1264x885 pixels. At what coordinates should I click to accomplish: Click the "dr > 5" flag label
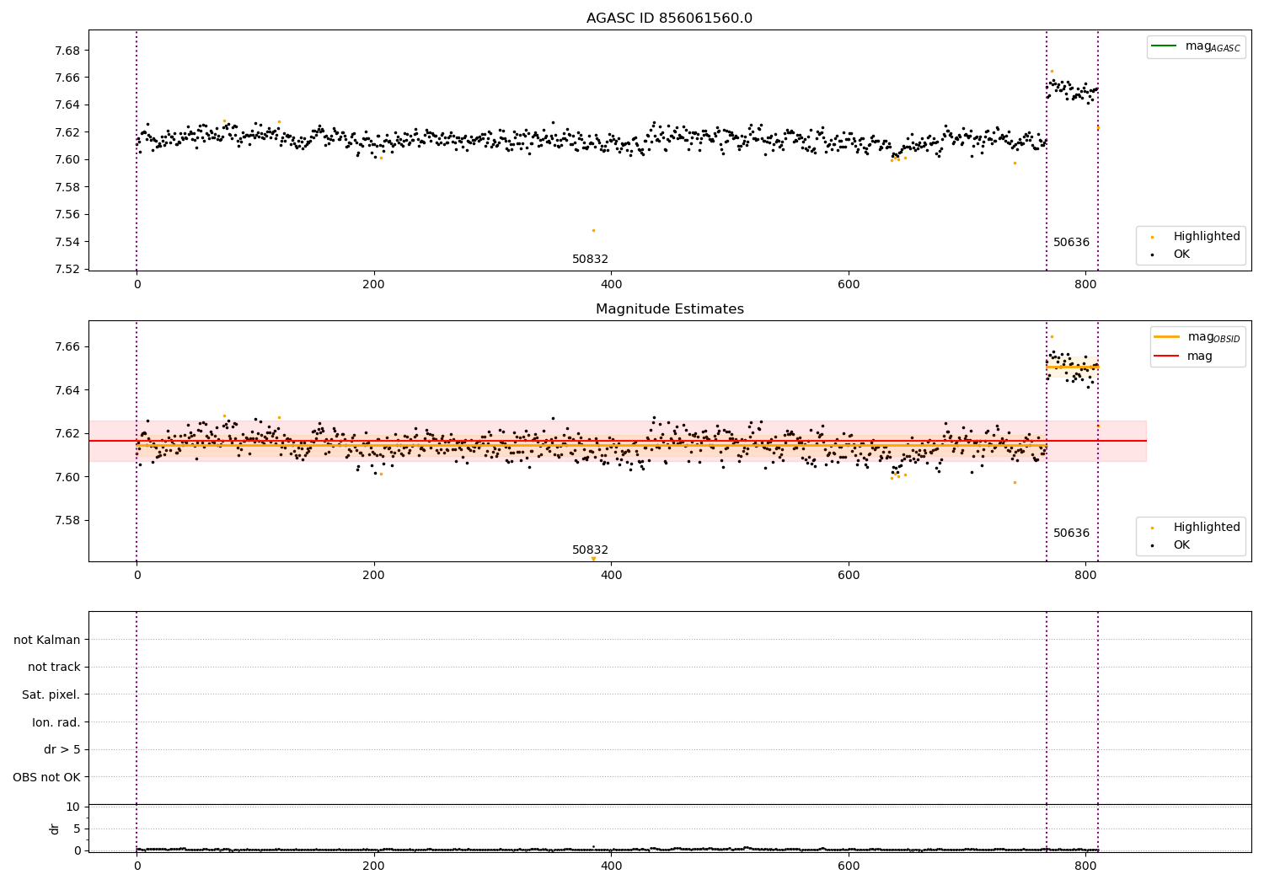[62, 749]
